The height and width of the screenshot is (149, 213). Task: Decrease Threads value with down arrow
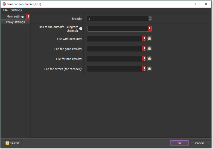(x=150, y=20)
